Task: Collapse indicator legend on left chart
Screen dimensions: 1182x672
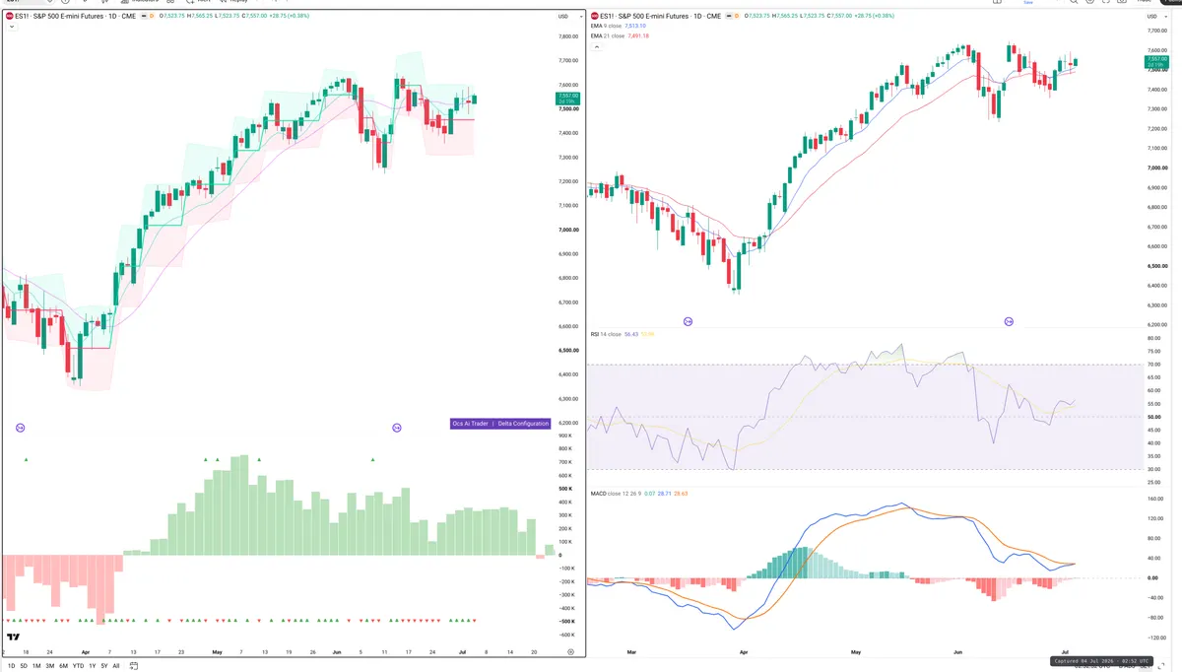Action: (x=10, y=27)
